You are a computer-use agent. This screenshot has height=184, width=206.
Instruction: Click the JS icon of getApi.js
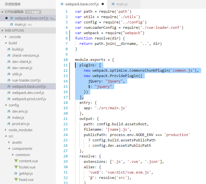pos(16,173)
